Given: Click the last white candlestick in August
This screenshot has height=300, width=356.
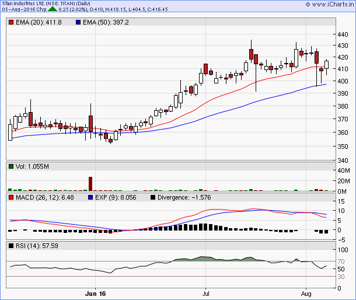Looking at the screenshot, I should 326,65.
